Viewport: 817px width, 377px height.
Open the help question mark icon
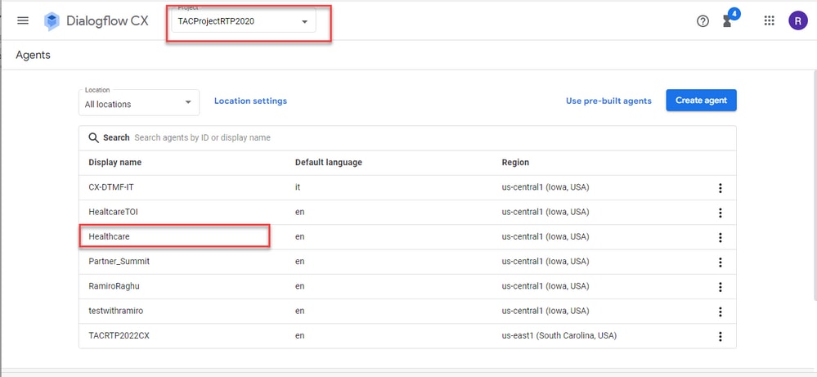pos(703,21)
